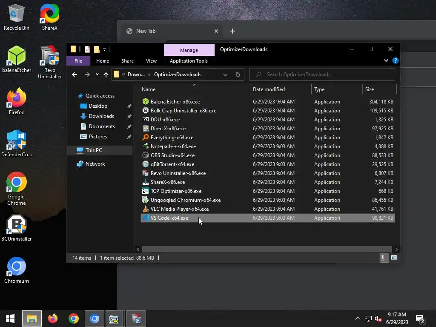Open a new browser tab
This screenshot has width=436, height=327.
pyautogui.click(x=232, y=31)
